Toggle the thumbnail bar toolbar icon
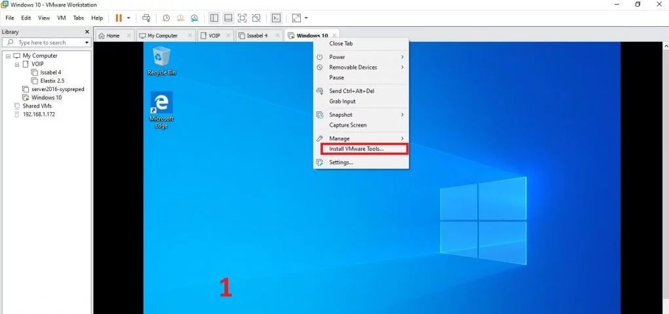The image size is (669, 314). [x=228, y=18]
